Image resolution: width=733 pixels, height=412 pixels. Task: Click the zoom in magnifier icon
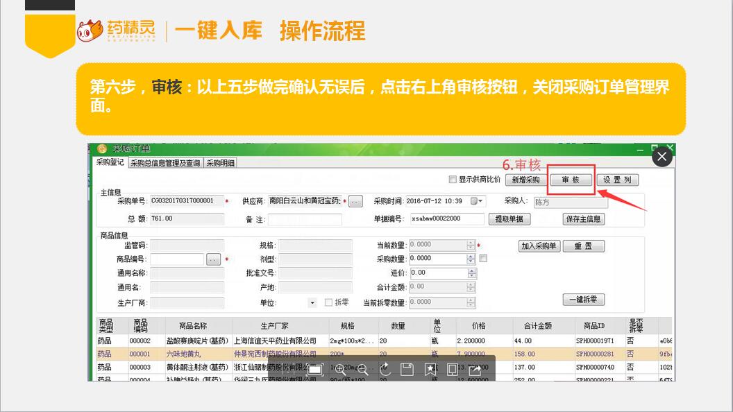coord(340,370)
